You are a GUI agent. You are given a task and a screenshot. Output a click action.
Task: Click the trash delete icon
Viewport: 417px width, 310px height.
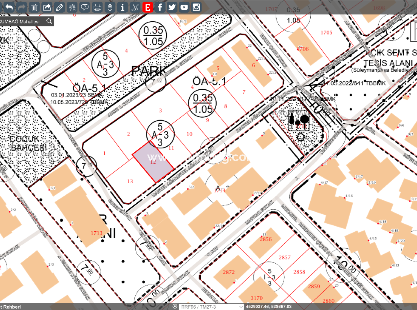coord(34,7)
